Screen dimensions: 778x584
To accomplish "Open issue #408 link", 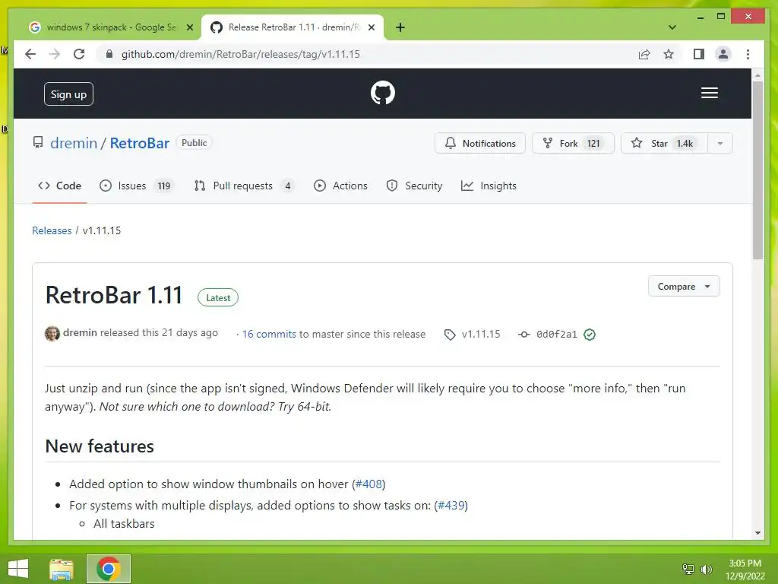I will pos(368,484).
